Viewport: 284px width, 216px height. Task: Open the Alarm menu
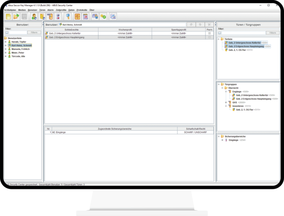coord(51,10)
